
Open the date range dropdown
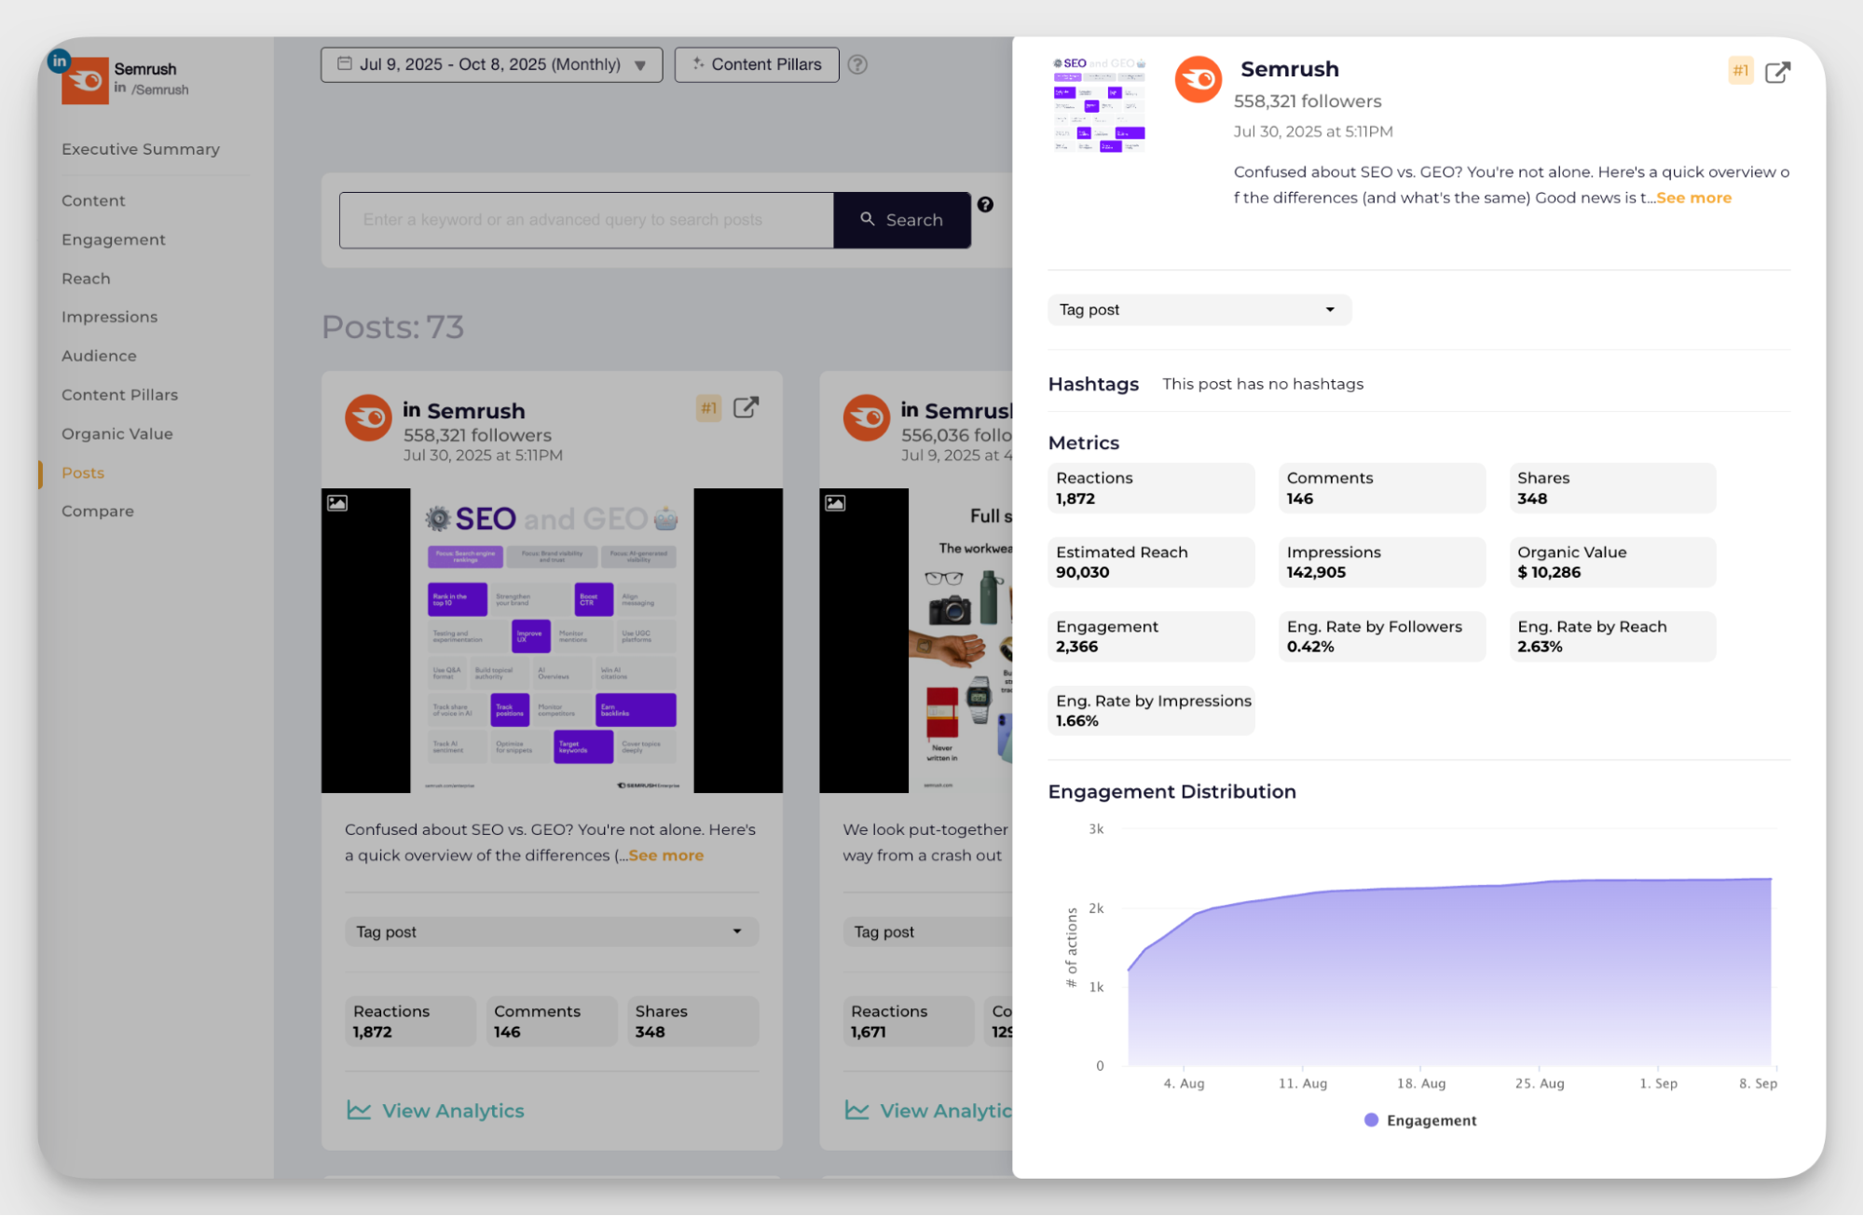491,64
